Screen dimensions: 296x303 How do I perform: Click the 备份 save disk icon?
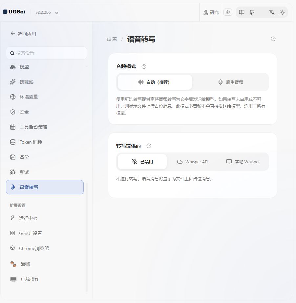pyautogui.click(x=13, y=157)
